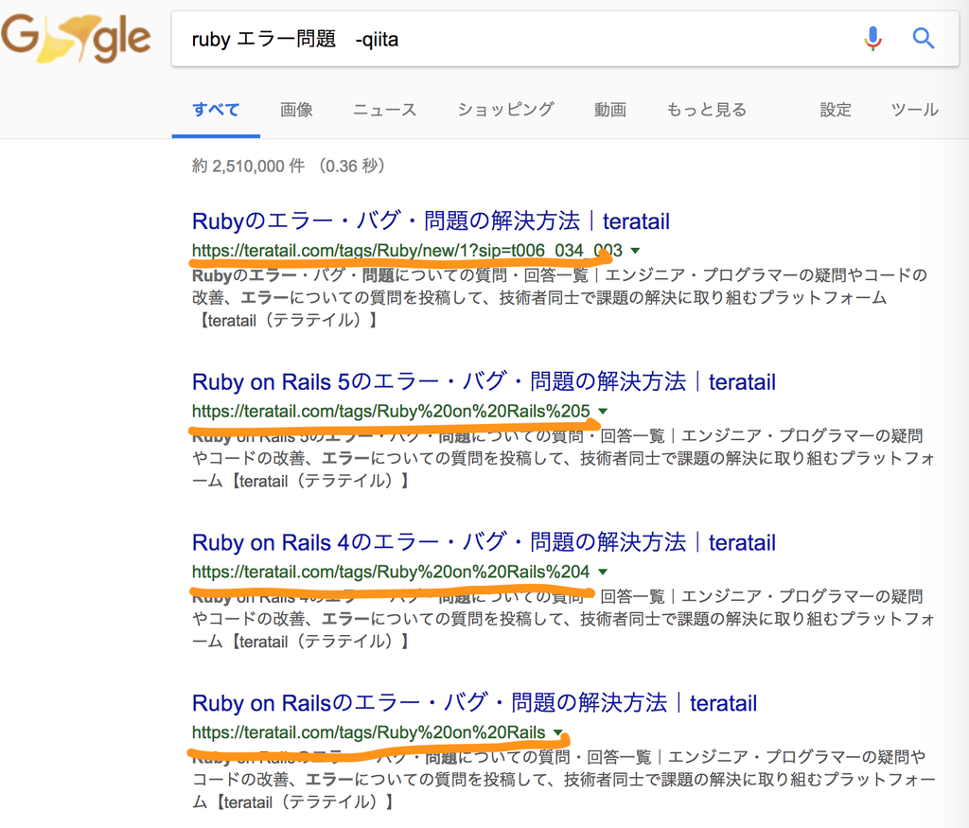
Task: Click the snippet text under the Rails 5 result
Action: click(563, 458)
